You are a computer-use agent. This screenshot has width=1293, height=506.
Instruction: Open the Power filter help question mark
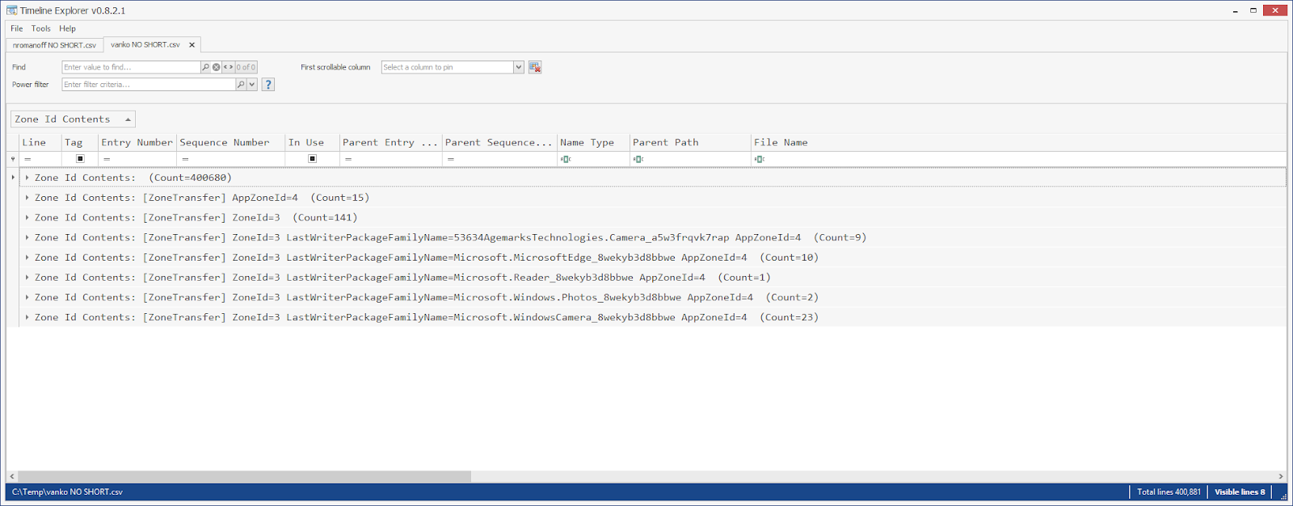[268, 84]
